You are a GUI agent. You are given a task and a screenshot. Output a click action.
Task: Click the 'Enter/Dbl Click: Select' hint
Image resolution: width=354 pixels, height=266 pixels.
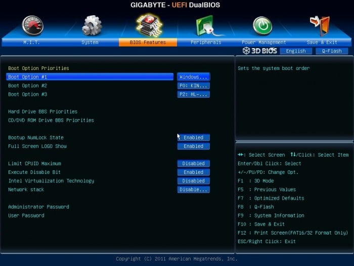[270, 164]
